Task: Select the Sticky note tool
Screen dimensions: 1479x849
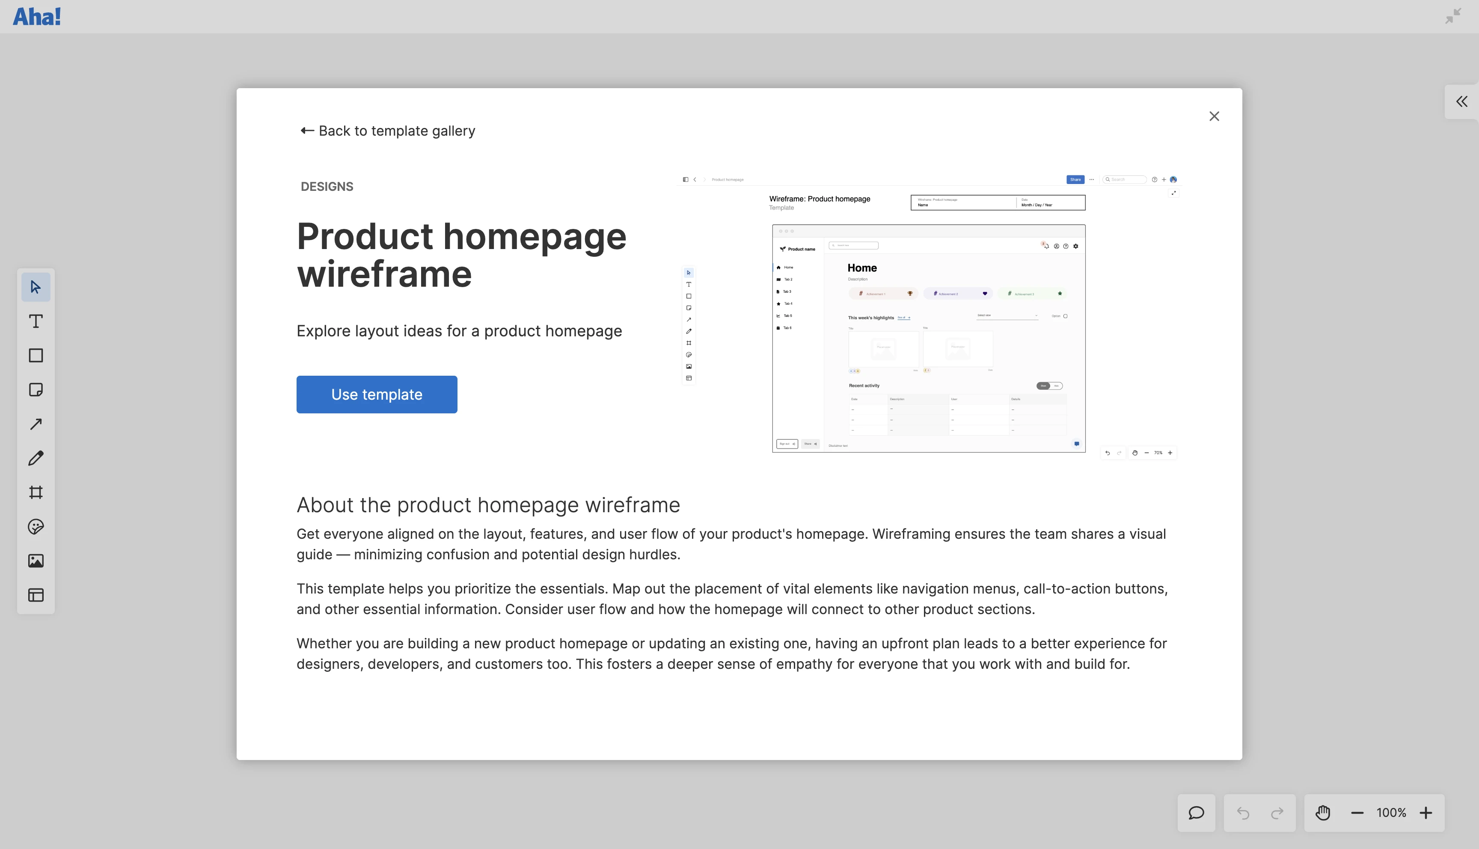Action: pos(36,389)
